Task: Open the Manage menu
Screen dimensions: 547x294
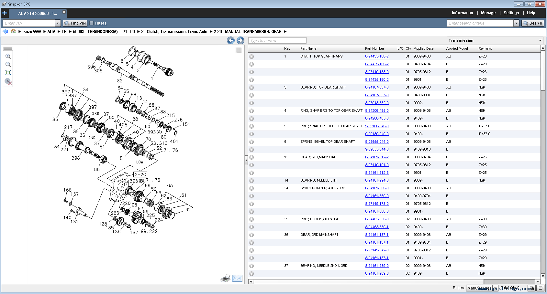Action: 488,13
